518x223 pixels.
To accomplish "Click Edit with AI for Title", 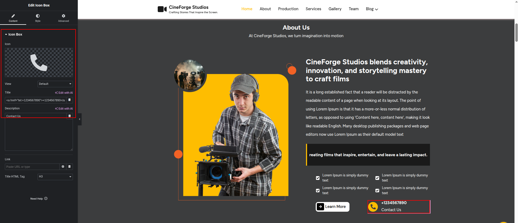I will (x=64, y=93).
